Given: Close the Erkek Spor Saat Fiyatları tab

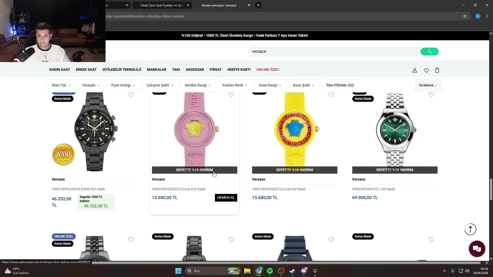Looking at the screenshot, I should [x=188, y=5].
